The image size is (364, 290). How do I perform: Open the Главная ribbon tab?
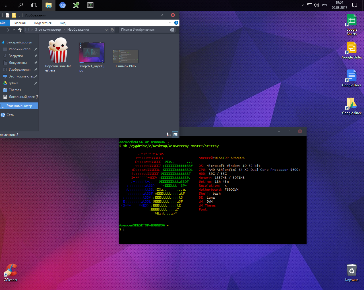pos(20,23)
